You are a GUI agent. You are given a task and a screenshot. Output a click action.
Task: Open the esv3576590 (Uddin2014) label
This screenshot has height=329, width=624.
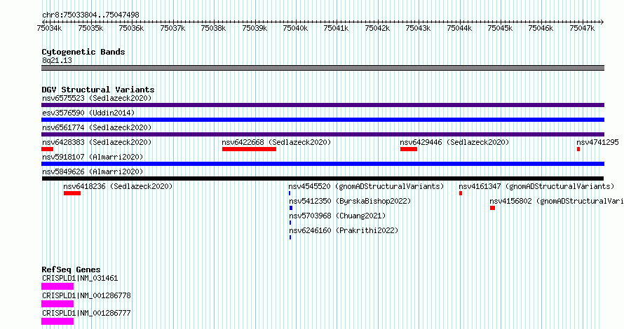(x=88, y=113)
